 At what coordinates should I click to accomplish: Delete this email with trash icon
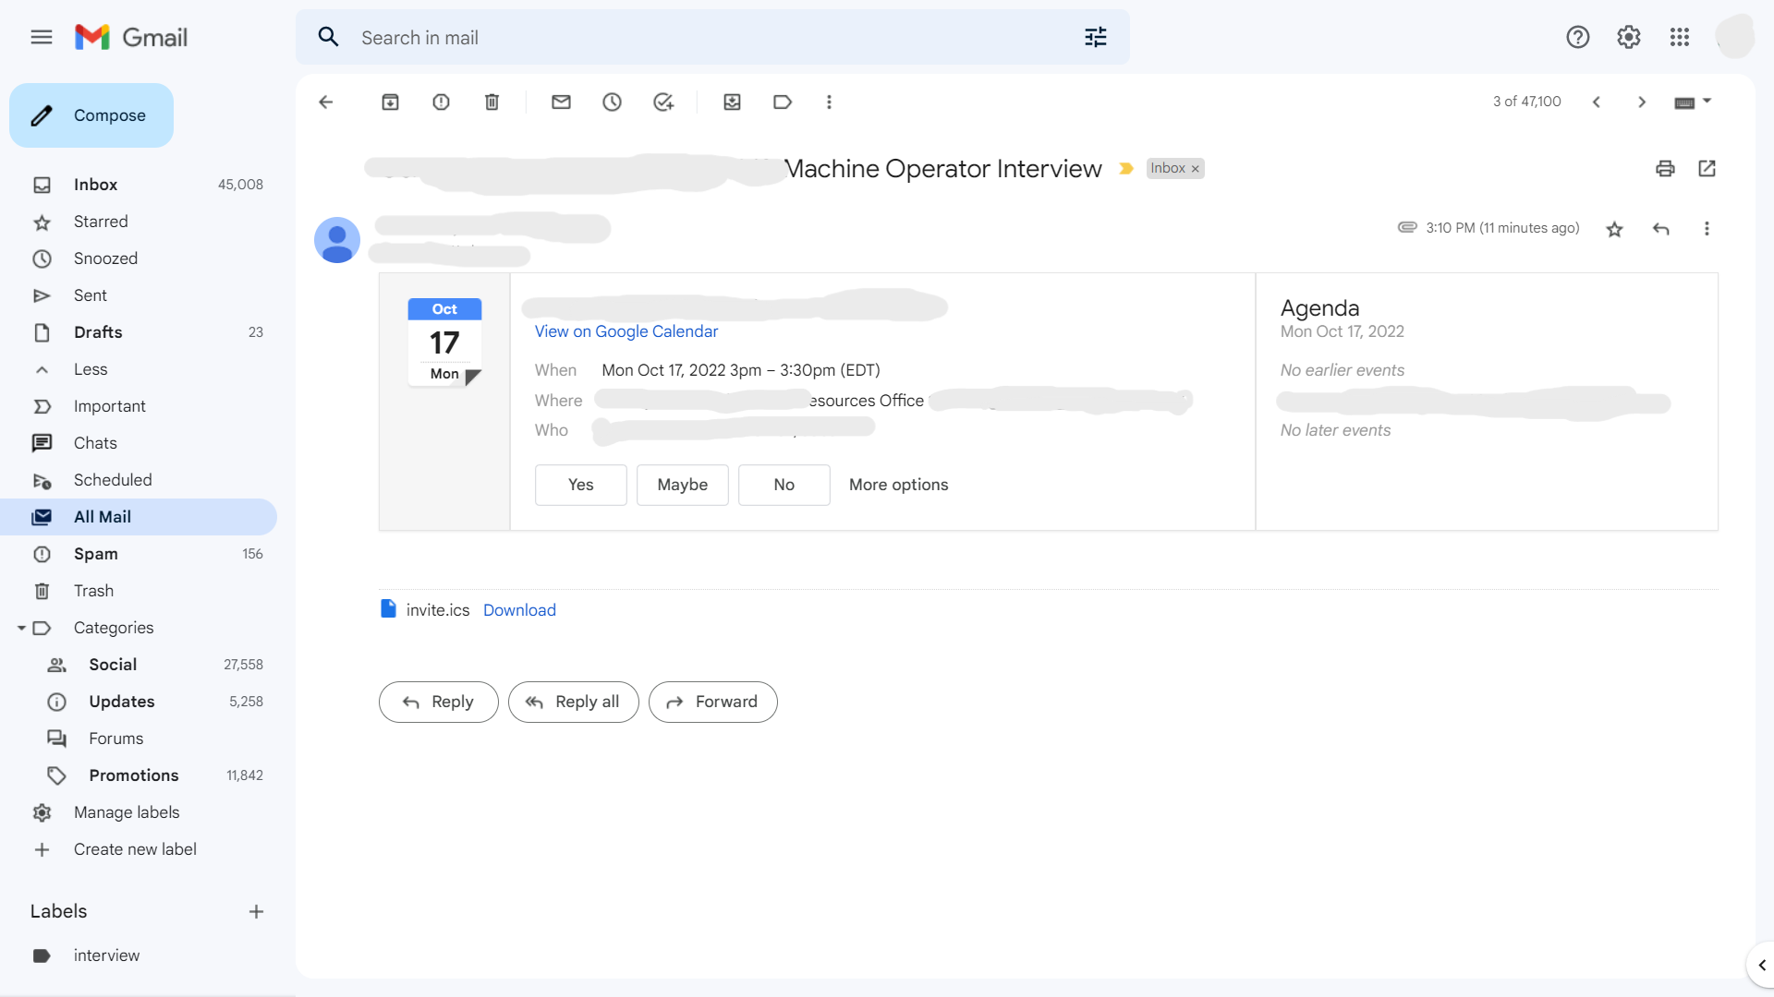tap(492, 102)
